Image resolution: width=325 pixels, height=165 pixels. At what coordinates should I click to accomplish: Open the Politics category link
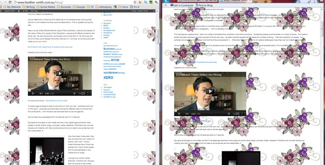[x=106, y=28]
